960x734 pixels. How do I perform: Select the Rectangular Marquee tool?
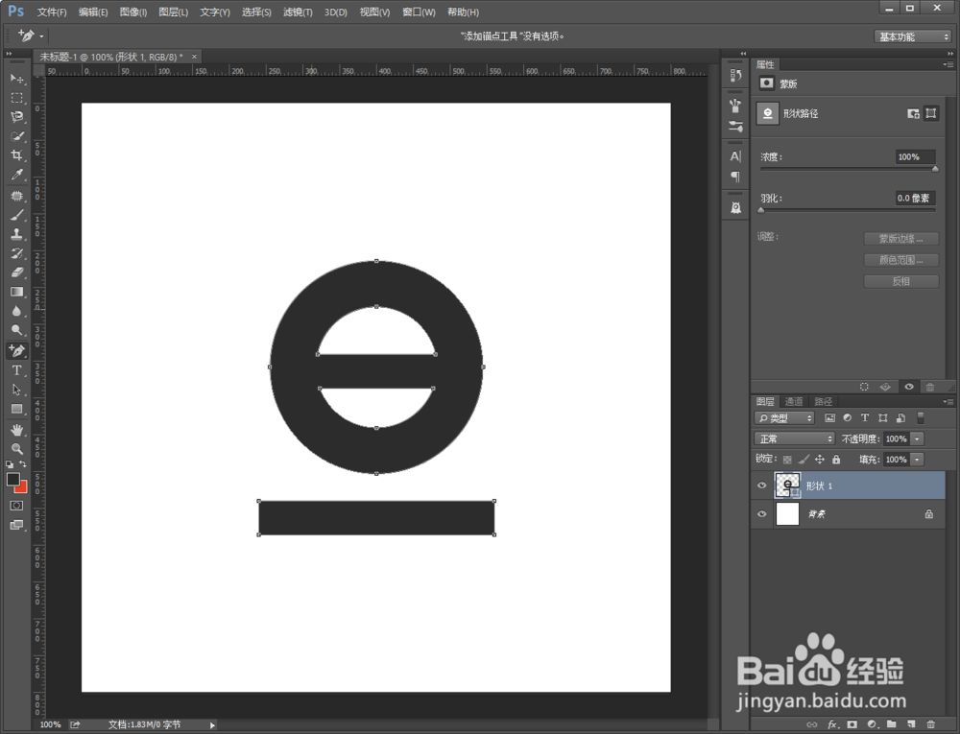click(16, 98)
